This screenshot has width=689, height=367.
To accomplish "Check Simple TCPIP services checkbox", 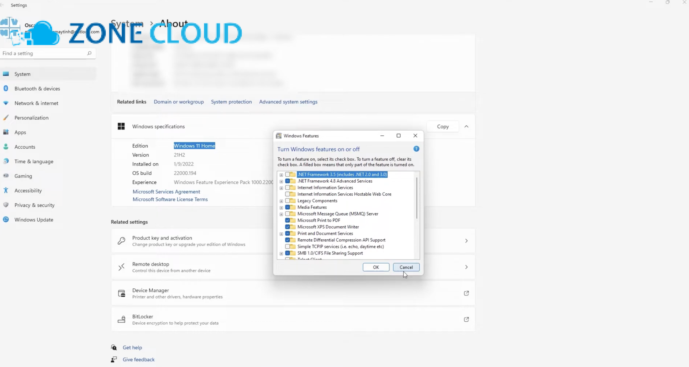I will [287, 247].
